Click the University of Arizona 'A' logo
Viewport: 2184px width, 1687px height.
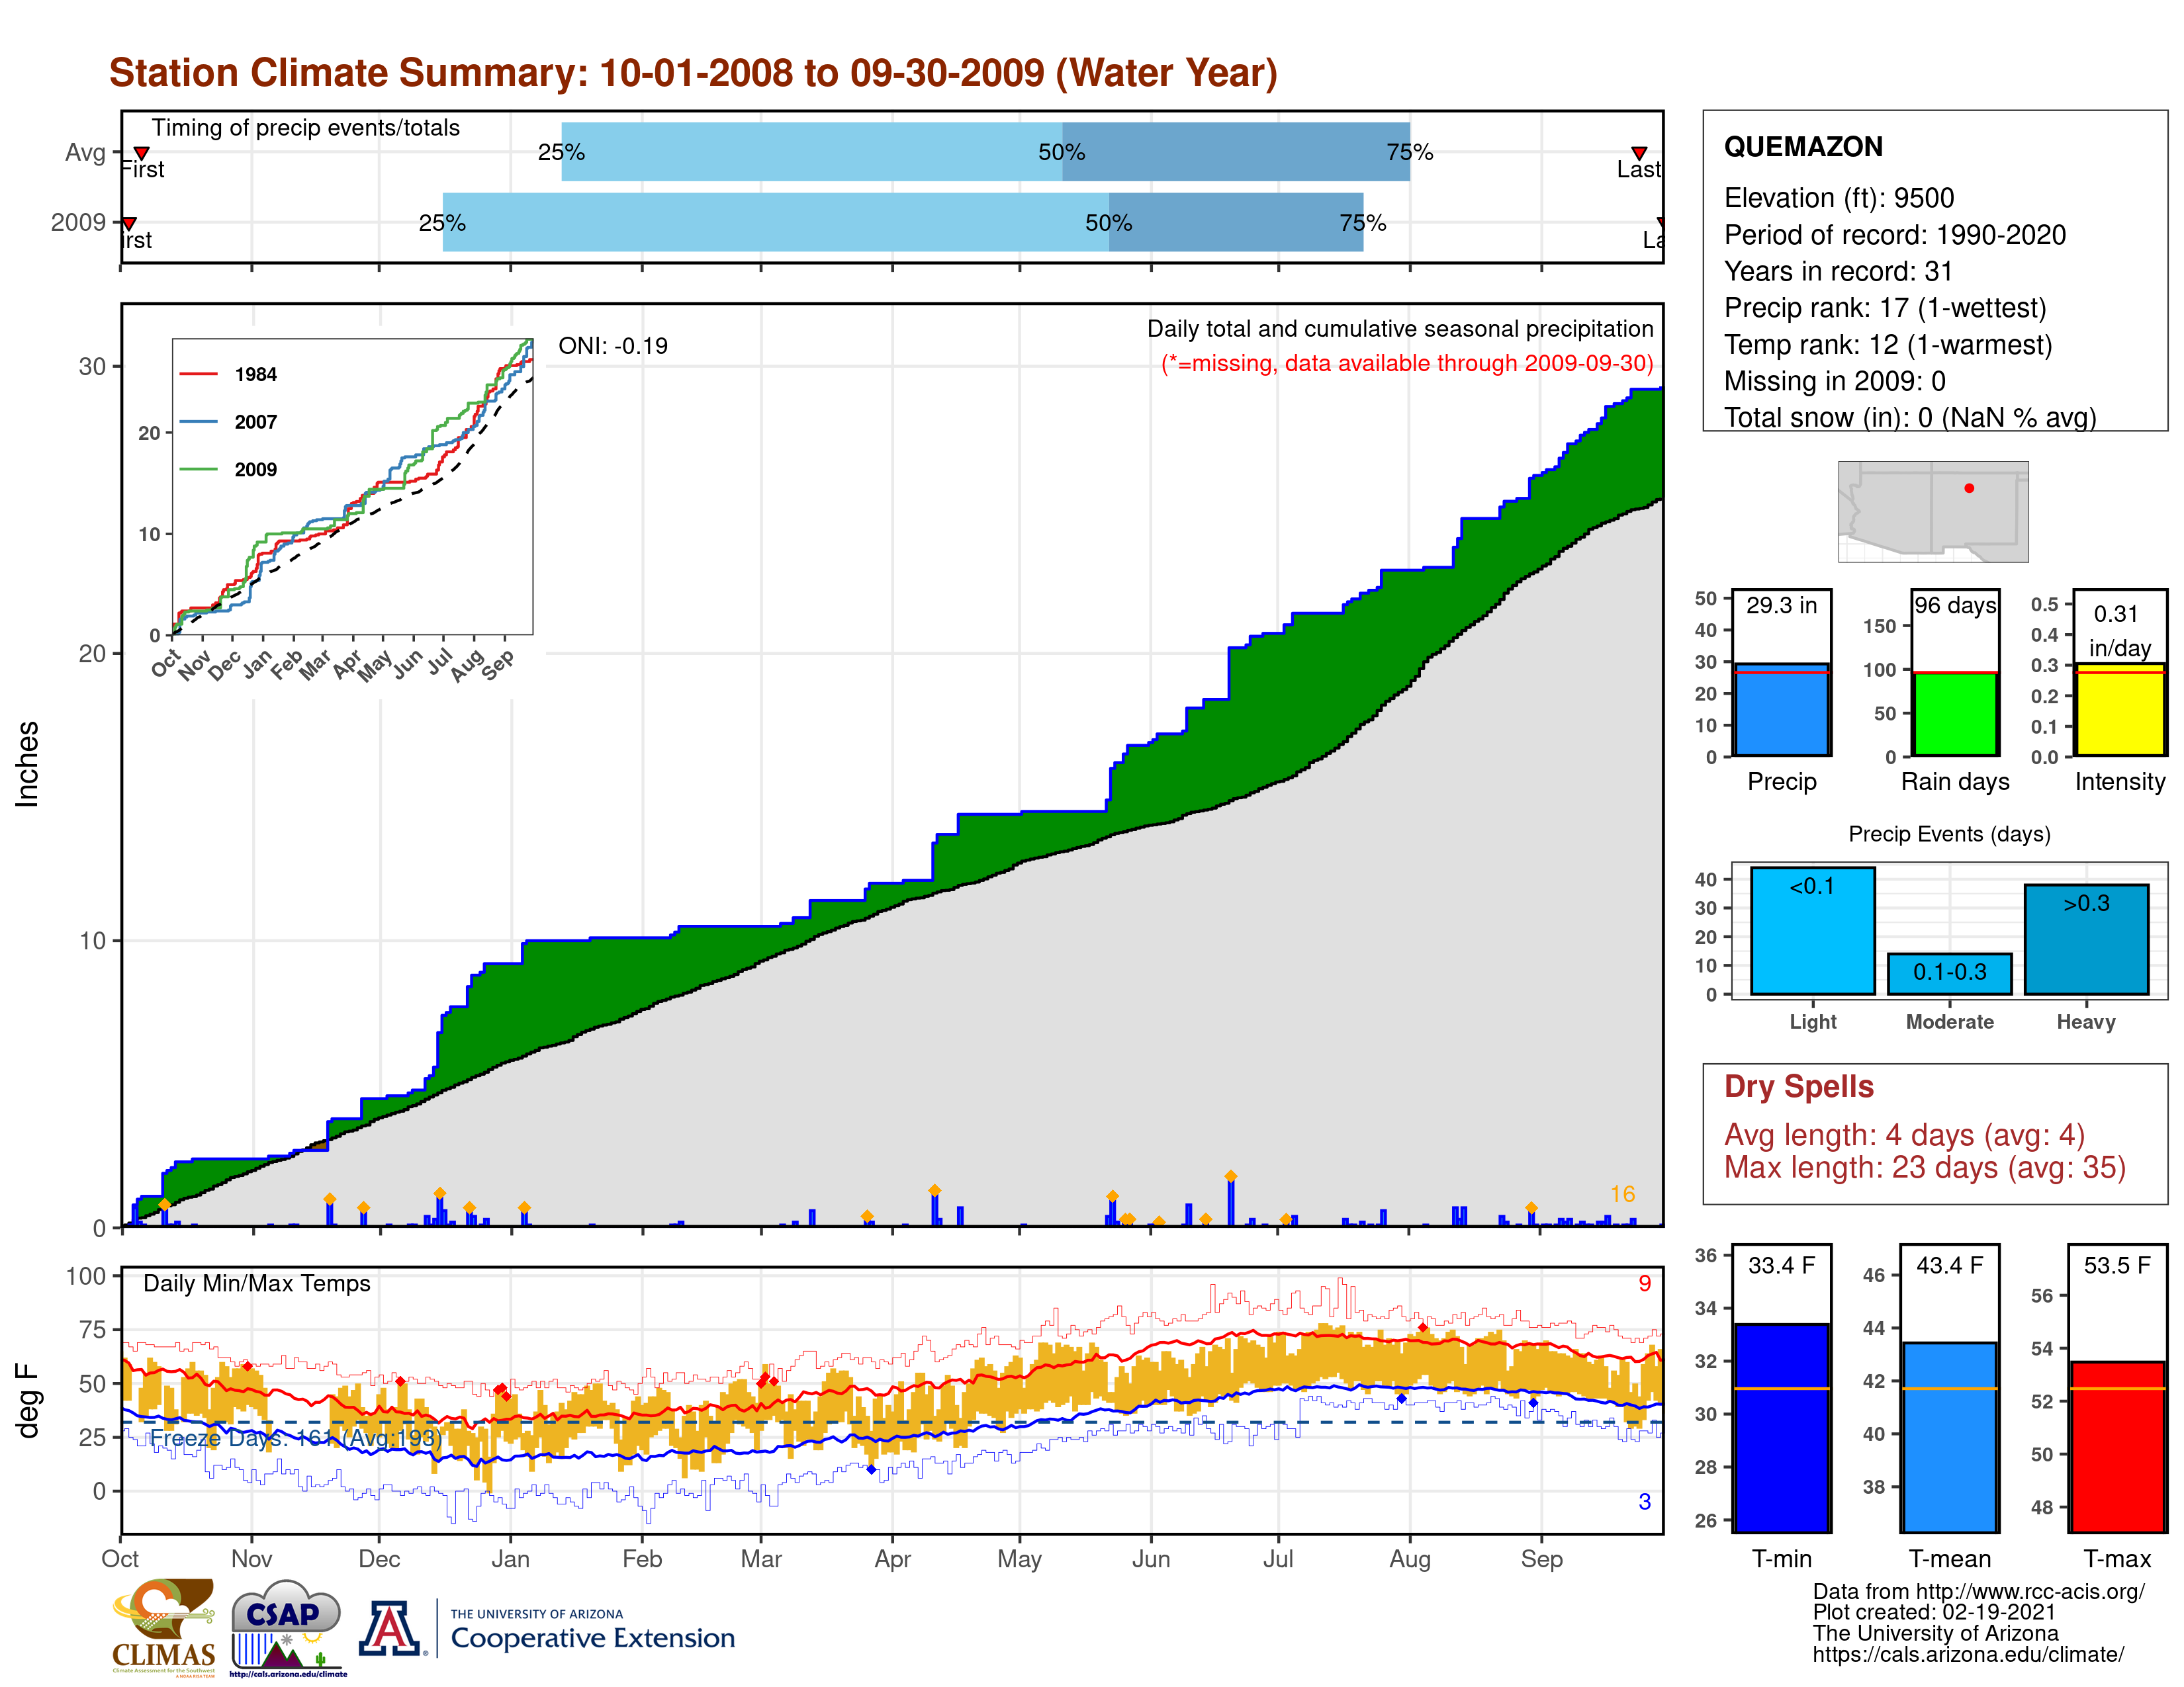pyautogui.click(x=391, y=1628)
